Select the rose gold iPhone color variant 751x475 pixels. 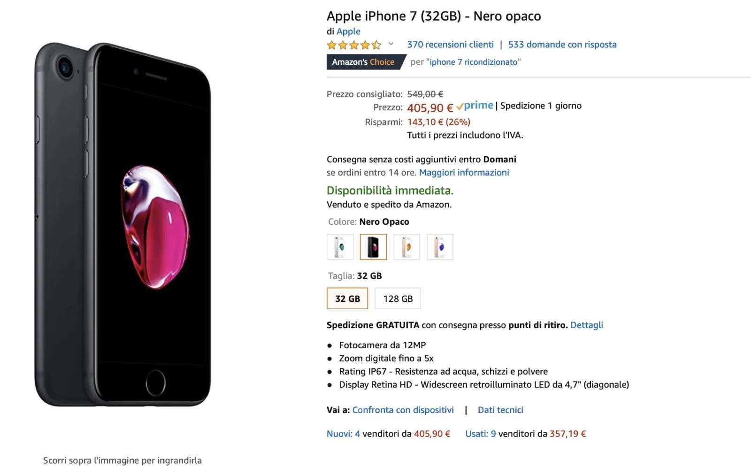pos(440,246)
